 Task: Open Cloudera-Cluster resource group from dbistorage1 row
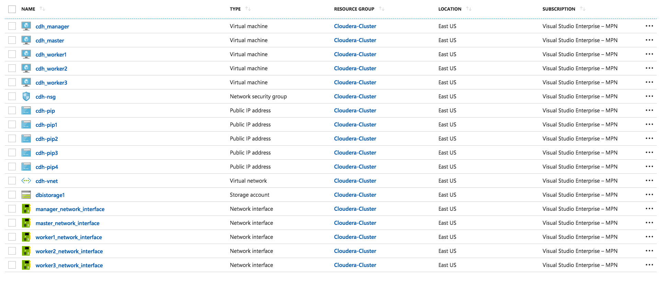tap(355, 195)
